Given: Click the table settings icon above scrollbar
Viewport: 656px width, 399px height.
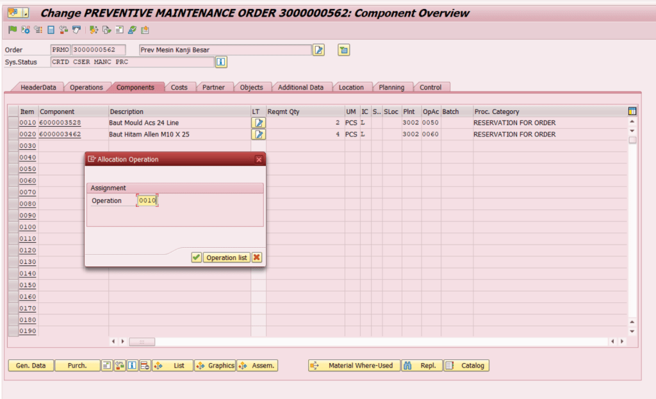Looking at the screenshot, I should pyautogui.click(x=632, y=111).
